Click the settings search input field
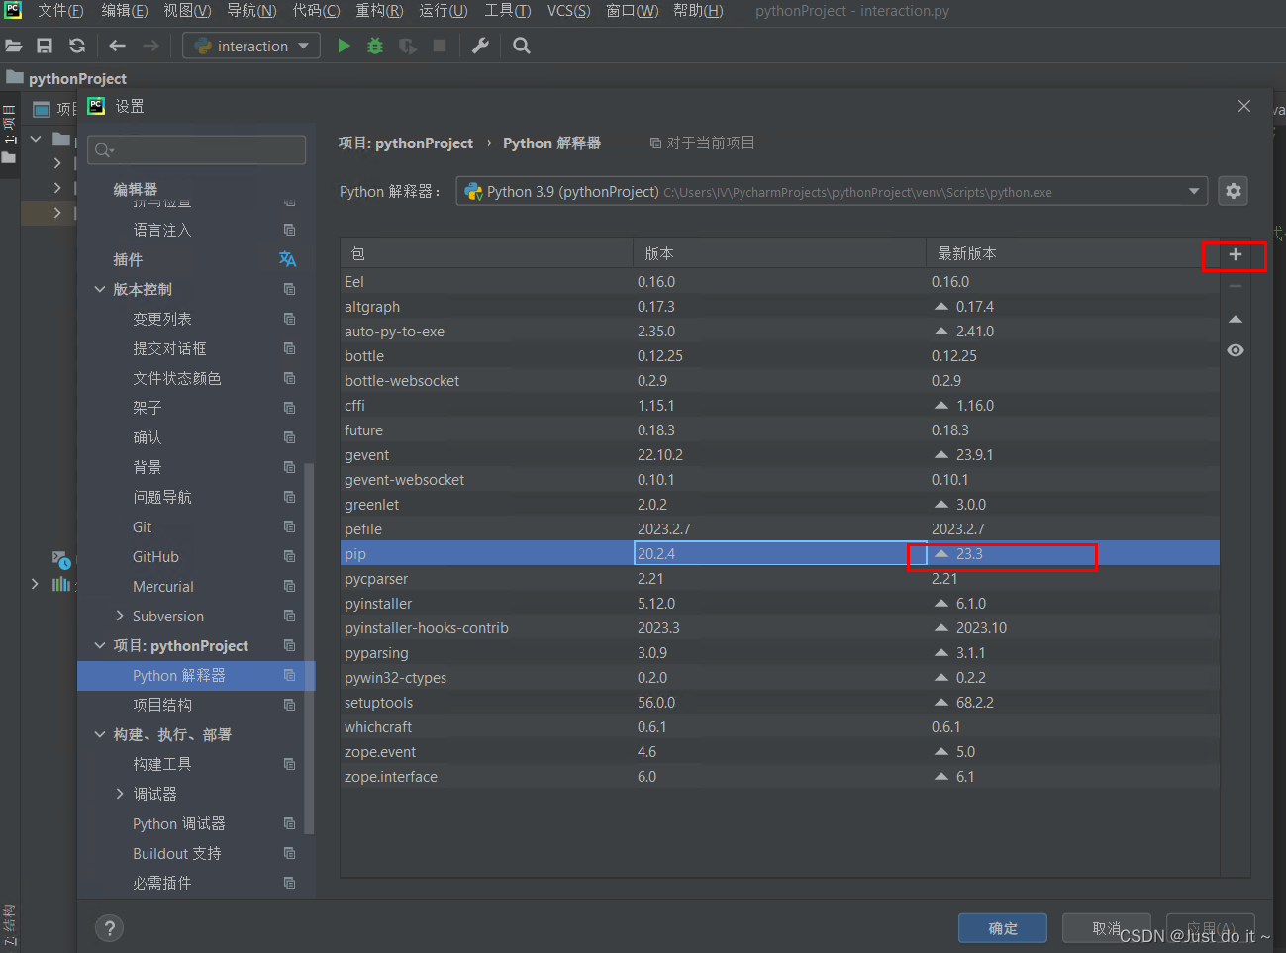Screen dimensions: 1286x953 pos(196,149)
